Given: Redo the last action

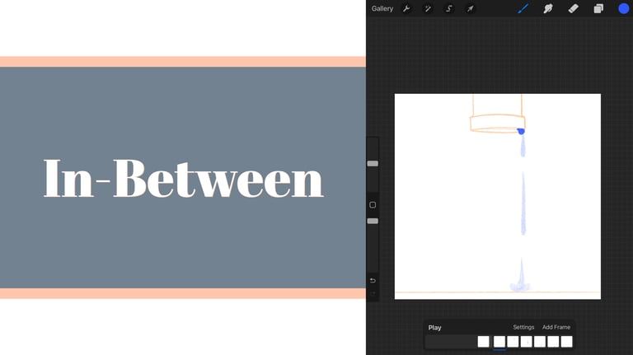Looking at the screenshot, I should [x=373, y=294].
